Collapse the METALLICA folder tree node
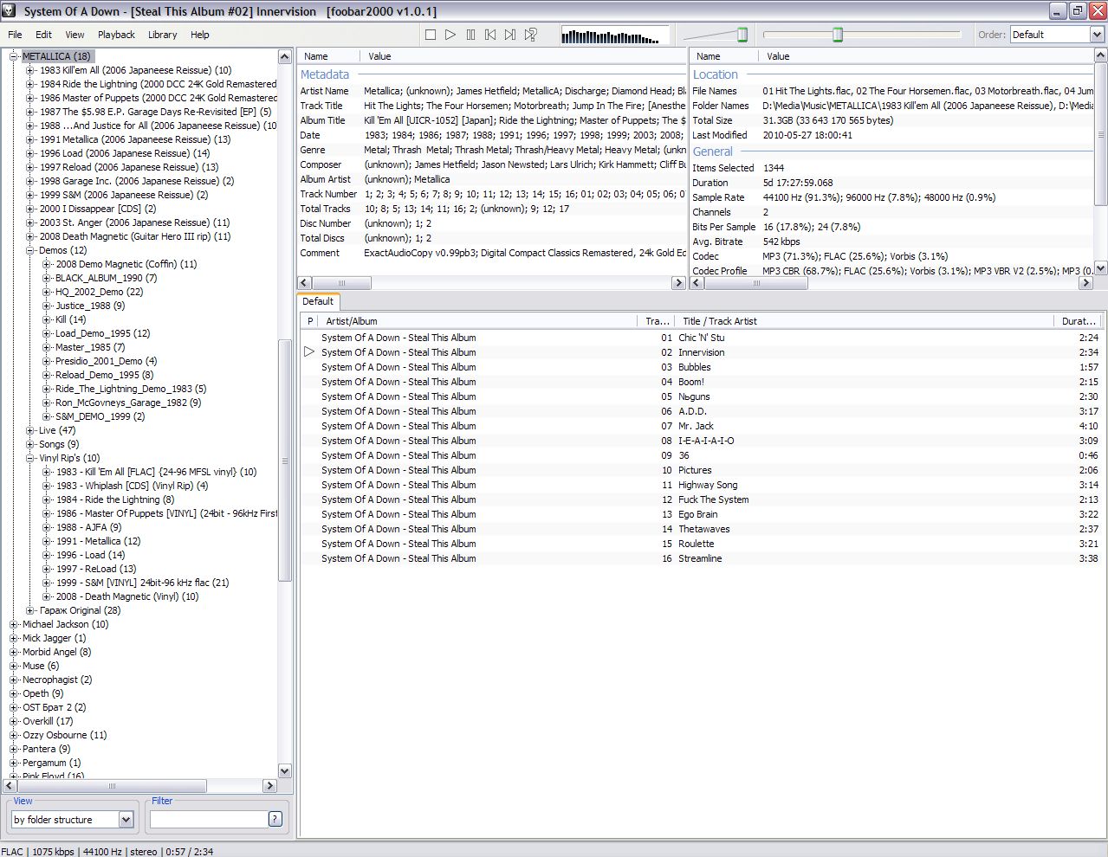Screen dimensions: 1108x857 (14, 56)
